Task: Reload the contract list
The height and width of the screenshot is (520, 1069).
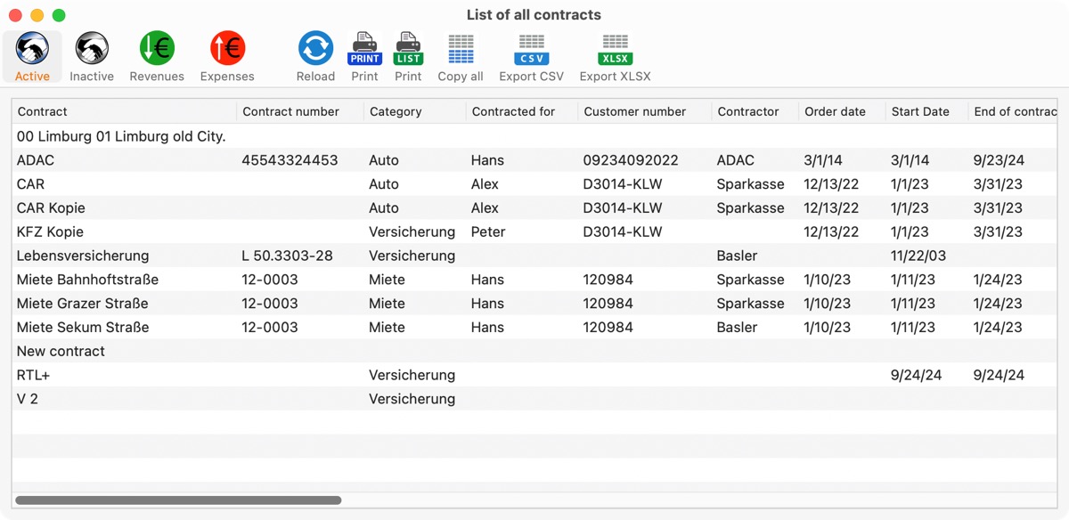Action: coord(315,49)
